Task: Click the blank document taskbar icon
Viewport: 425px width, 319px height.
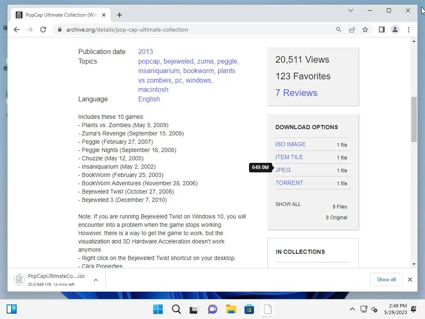Action: coord(268,309)
